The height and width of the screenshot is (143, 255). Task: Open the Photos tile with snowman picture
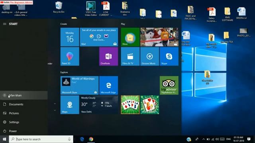pyautogui.click(x=159, y=37)
